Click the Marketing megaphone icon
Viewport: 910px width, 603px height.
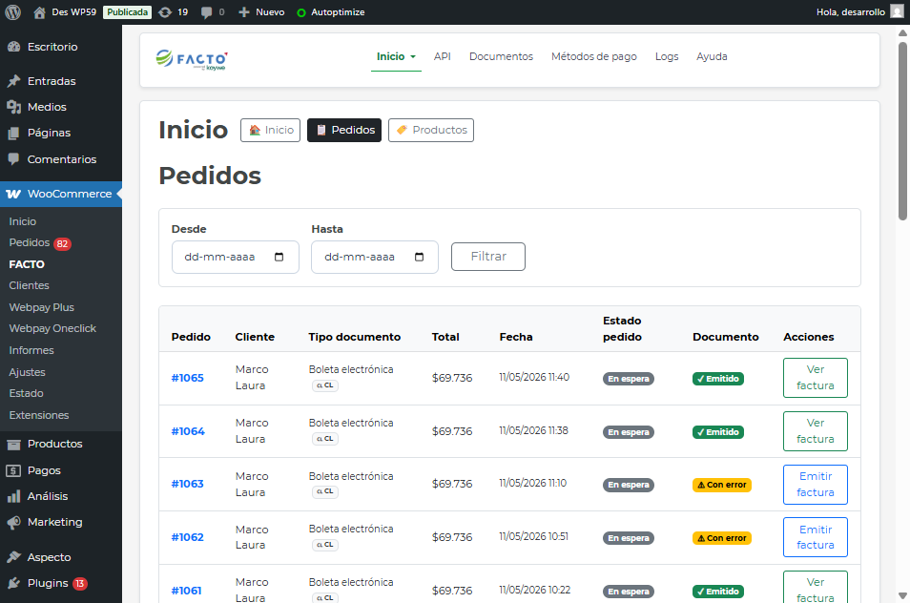tap(14, 522)
